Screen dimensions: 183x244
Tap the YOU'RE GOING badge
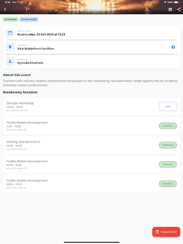28,19
